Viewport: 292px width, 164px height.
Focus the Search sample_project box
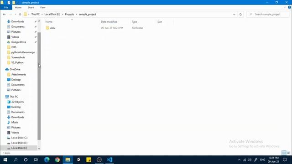268,14
